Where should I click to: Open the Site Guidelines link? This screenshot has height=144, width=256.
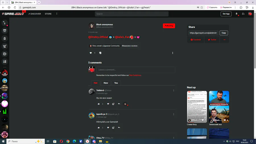pyautogui.click(x=135, y=75)
